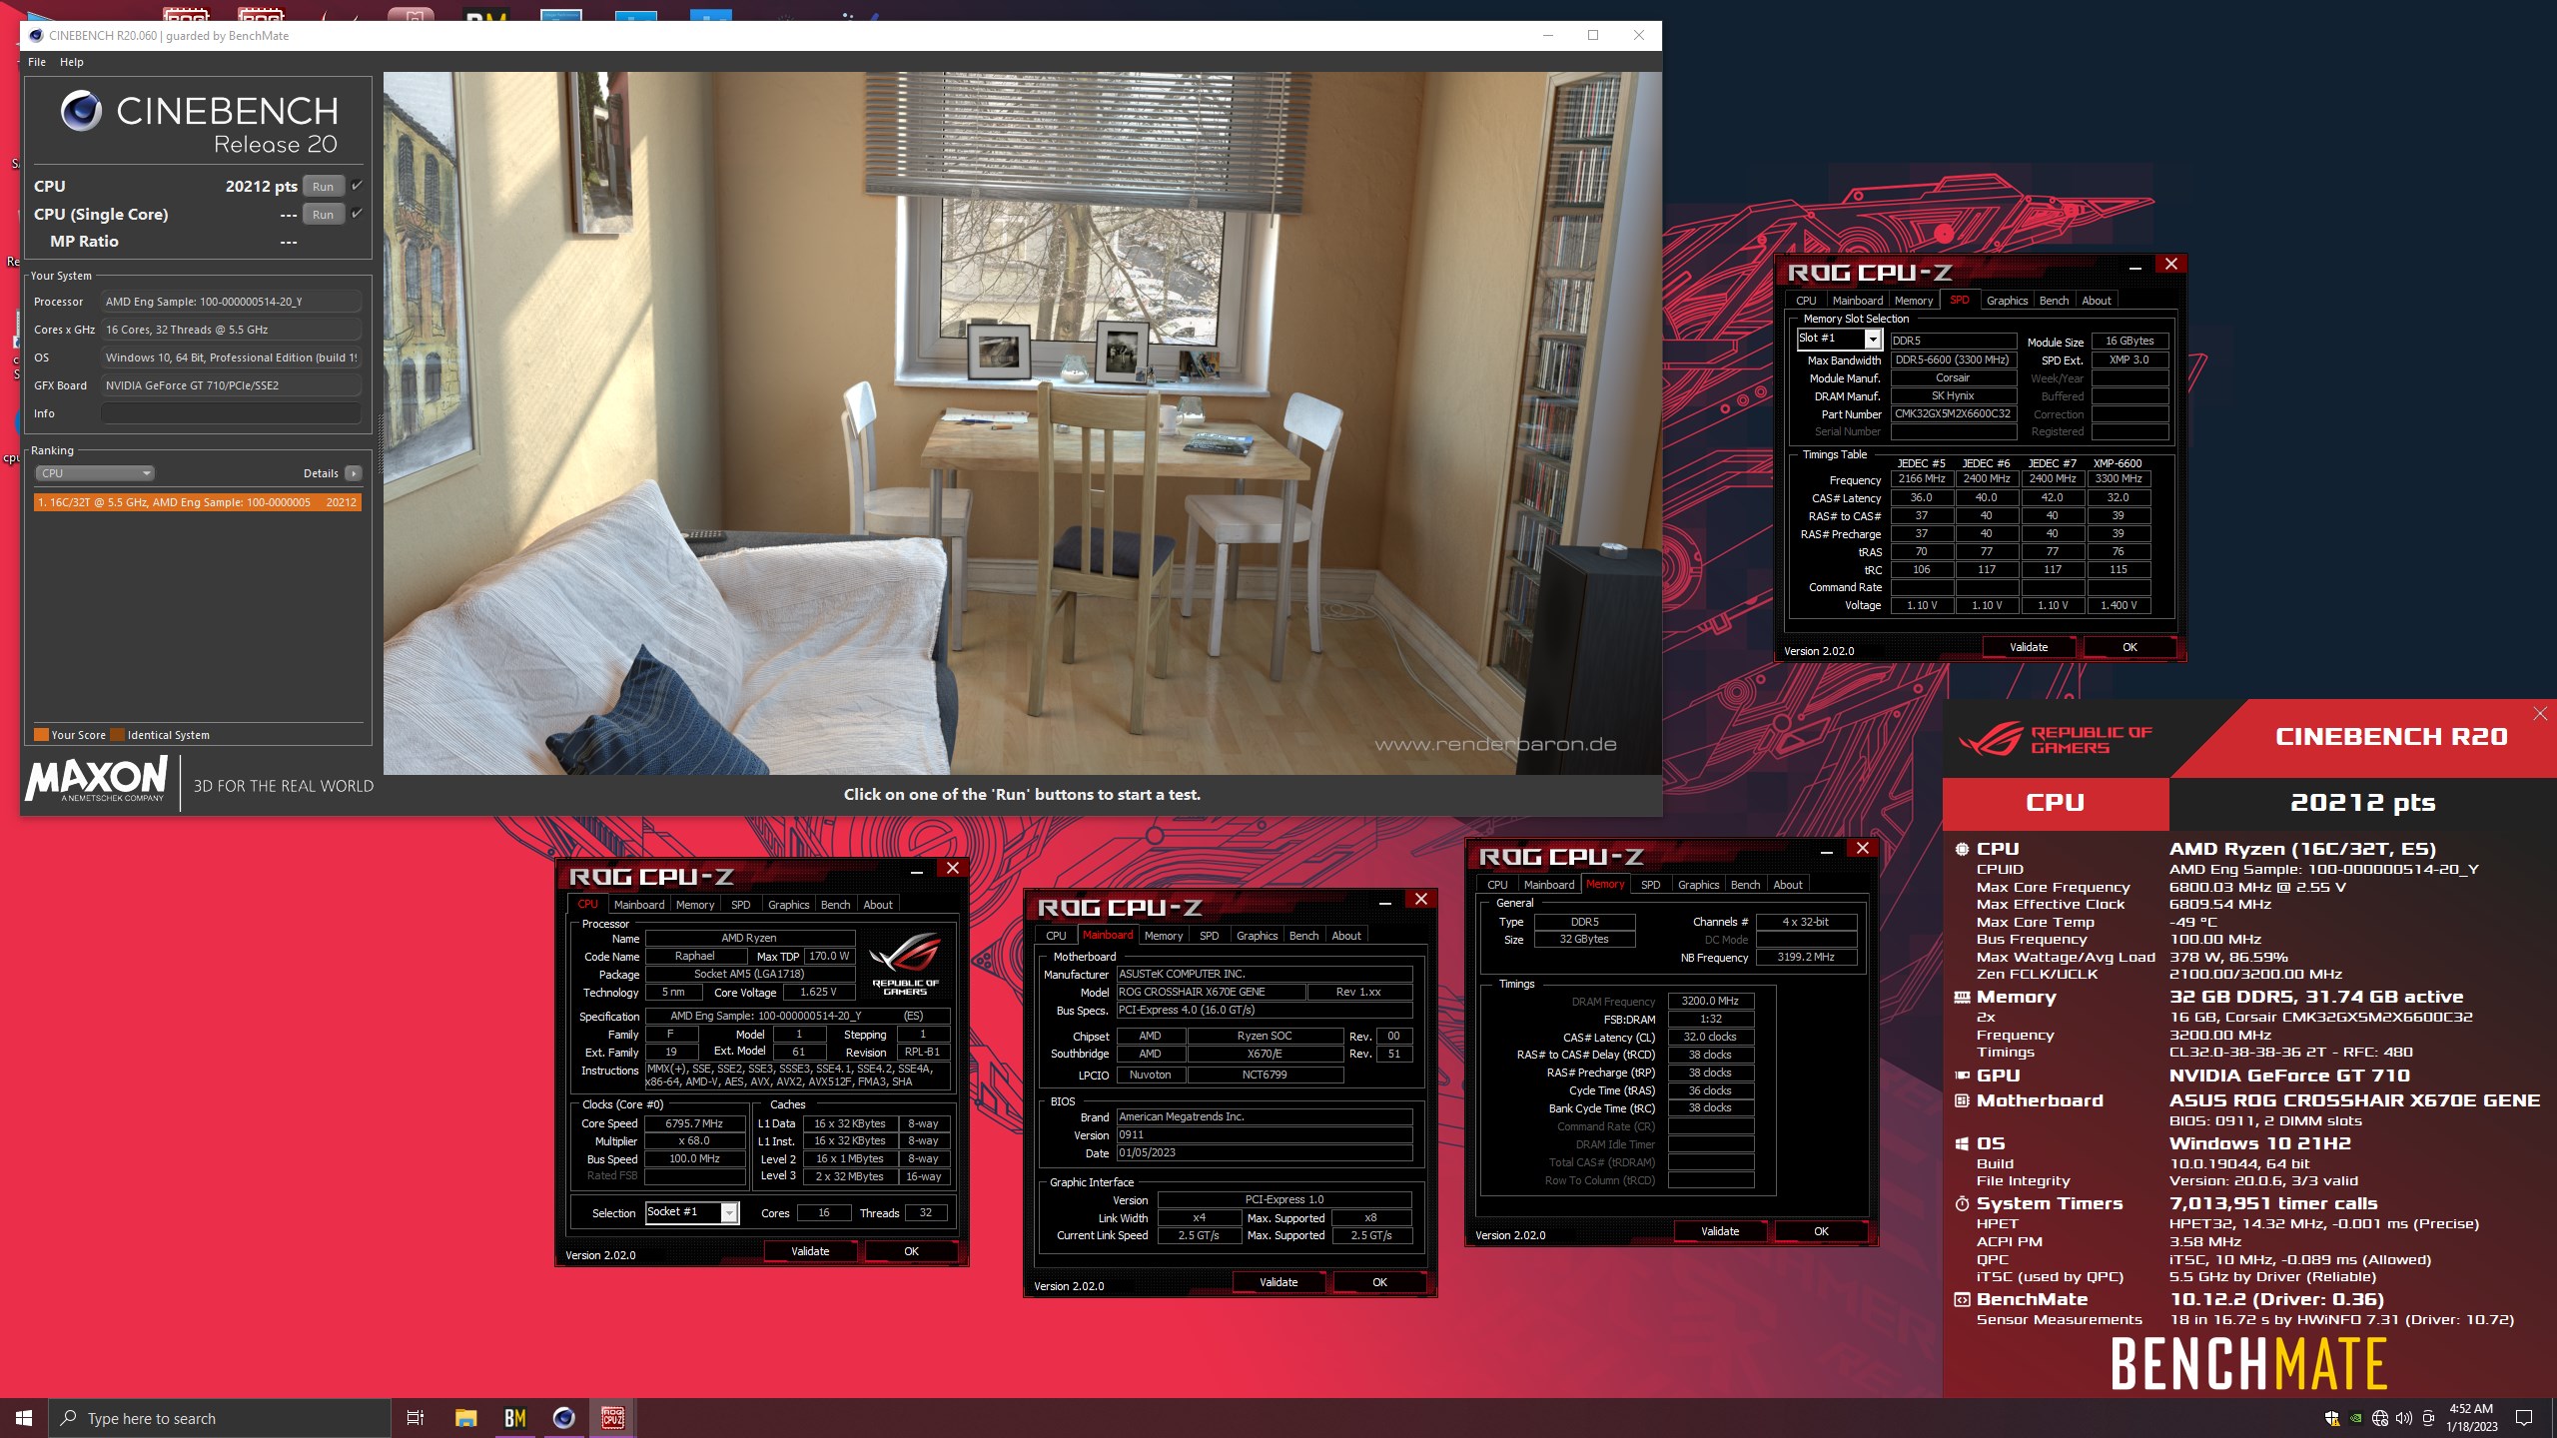Click OK in the SPD CPU-Z window
Image resolution: width=2557 pixels, height=1438 pixels.
tap(2130, 647)
